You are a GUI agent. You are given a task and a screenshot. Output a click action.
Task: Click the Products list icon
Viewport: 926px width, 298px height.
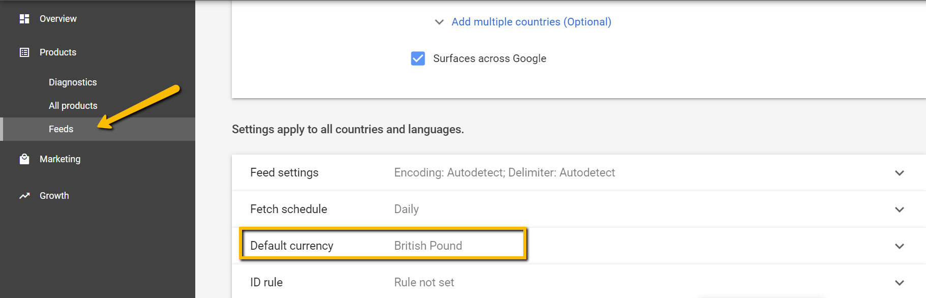click(x=24, y=52)
